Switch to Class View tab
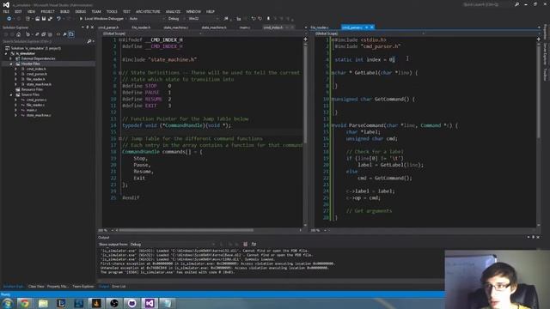 point(36,287)
